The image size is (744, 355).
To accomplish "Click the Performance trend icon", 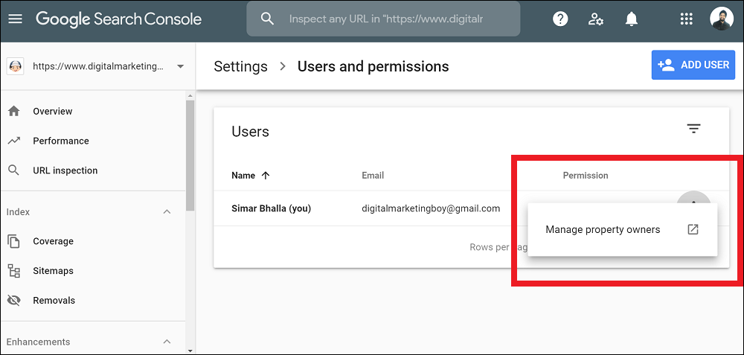I will (14, 141).
